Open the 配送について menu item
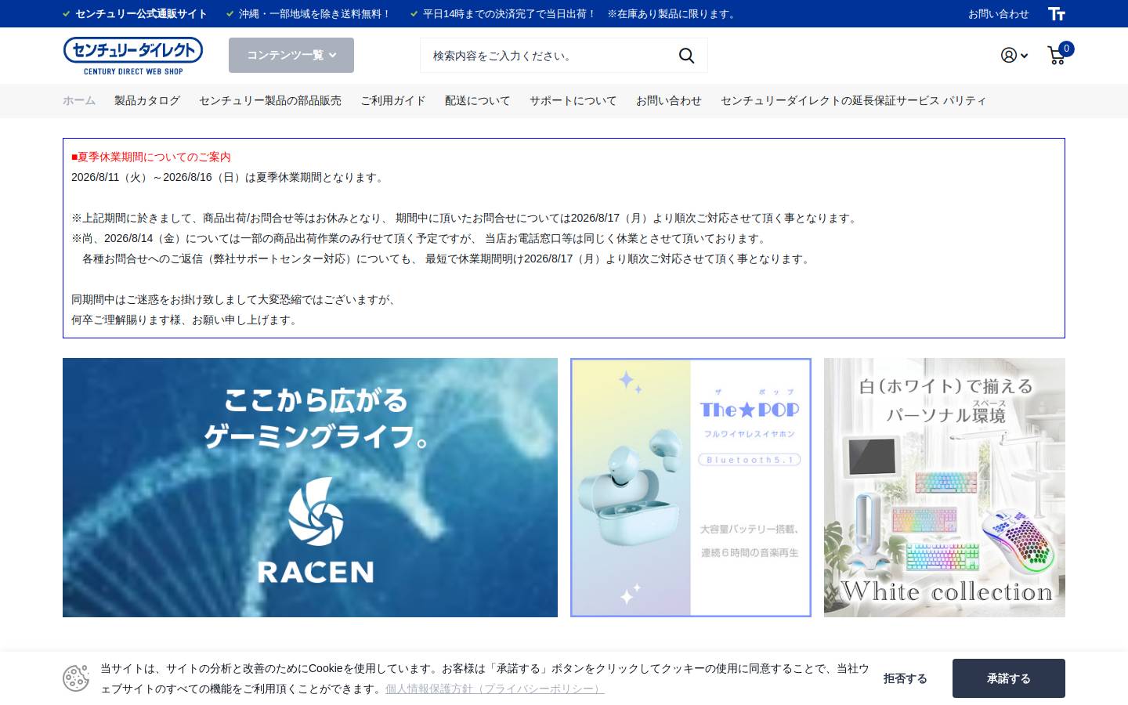Image resolution: width=1128 pixels, height=705 pixels. [x=478, y=100]
